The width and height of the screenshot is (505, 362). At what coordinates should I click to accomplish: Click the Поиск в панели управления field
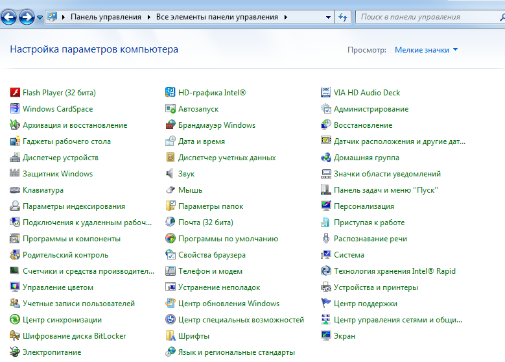point(430,17)
